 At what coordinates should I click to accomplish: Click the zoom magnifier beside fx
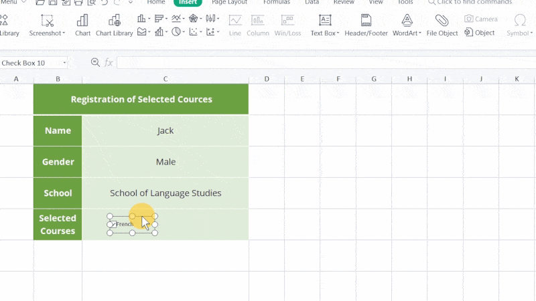(95, 62)
